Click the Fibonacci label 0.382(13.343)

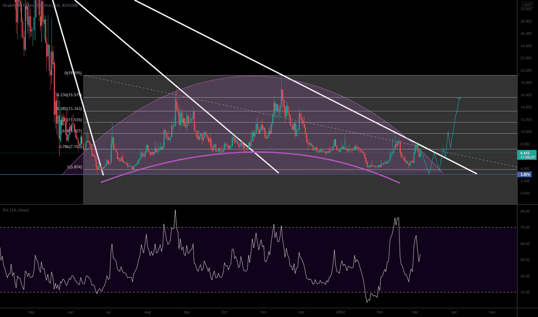69,108
